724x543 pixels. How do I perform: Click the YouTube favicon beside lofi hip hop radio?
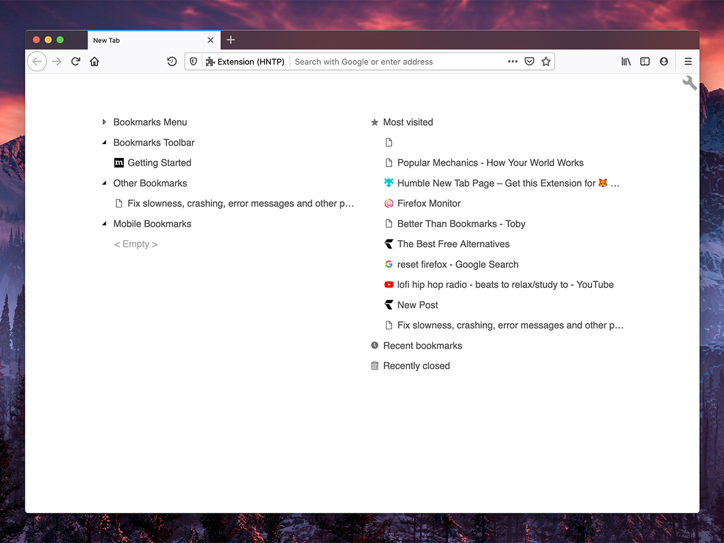[x=389, y=284]
